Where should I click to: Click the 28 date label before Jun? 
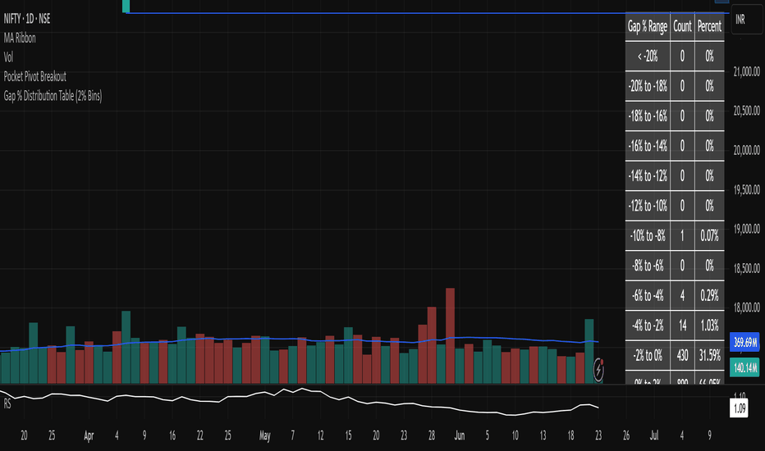coord(431,435)
